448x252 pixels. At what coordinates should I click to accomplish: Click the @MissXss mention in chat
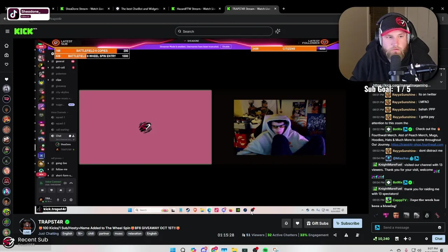pyautogui.click(x=400, y=159)
